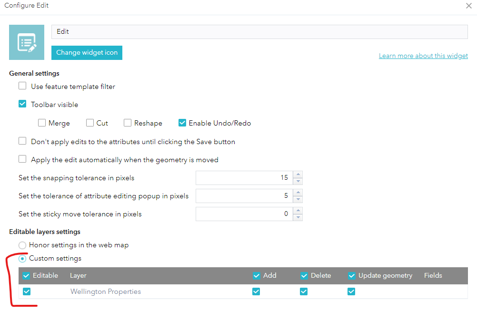Click the Edit widget icon preview
Image resolution: width=477 pixels, height=311 pixels.
click(26, 42)
